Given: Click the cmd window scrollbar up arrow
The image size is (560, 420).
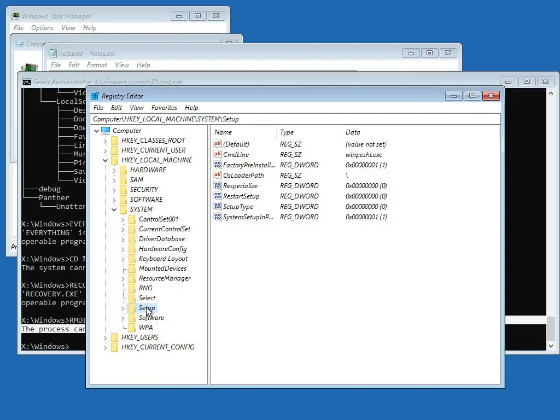Looking at the screenshot, I should point(551,93).
